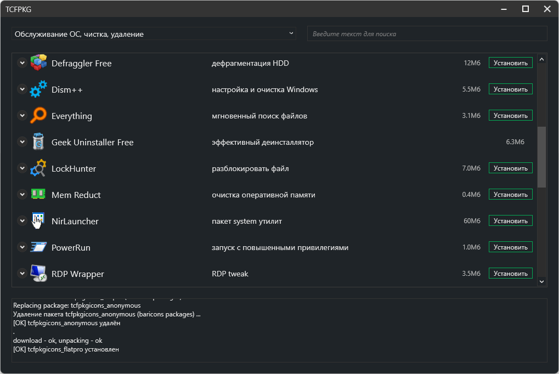The height and width of the screenshot is (374, 559).
Task: Click the PowerRun app icon
Action: click(38, 247)
